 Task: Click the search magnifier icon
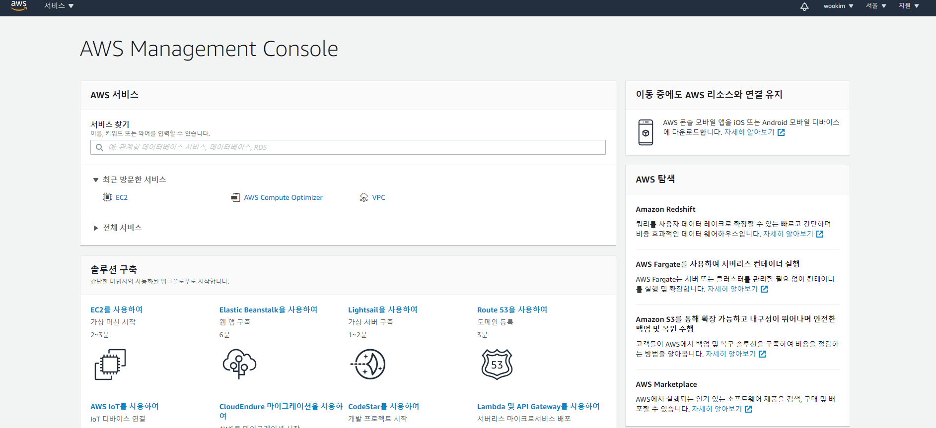(x=99, y=147)
